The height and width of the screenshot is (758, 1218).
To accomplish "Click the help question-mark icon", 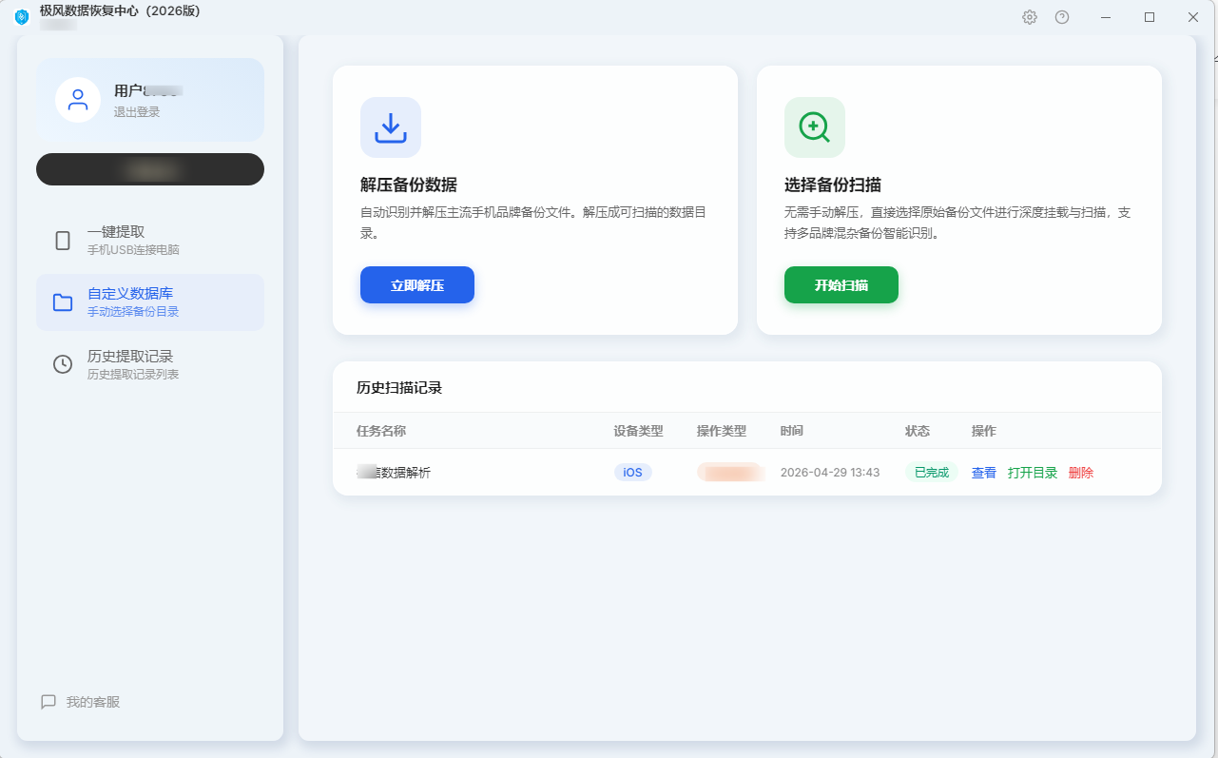I will [x=1062, y=17].
